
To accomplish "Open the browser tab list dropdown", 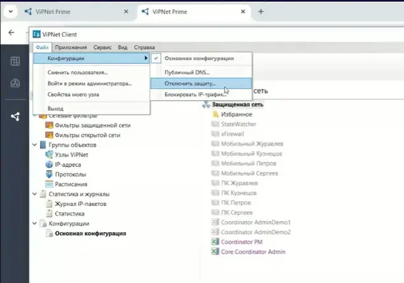I will 11,11.
